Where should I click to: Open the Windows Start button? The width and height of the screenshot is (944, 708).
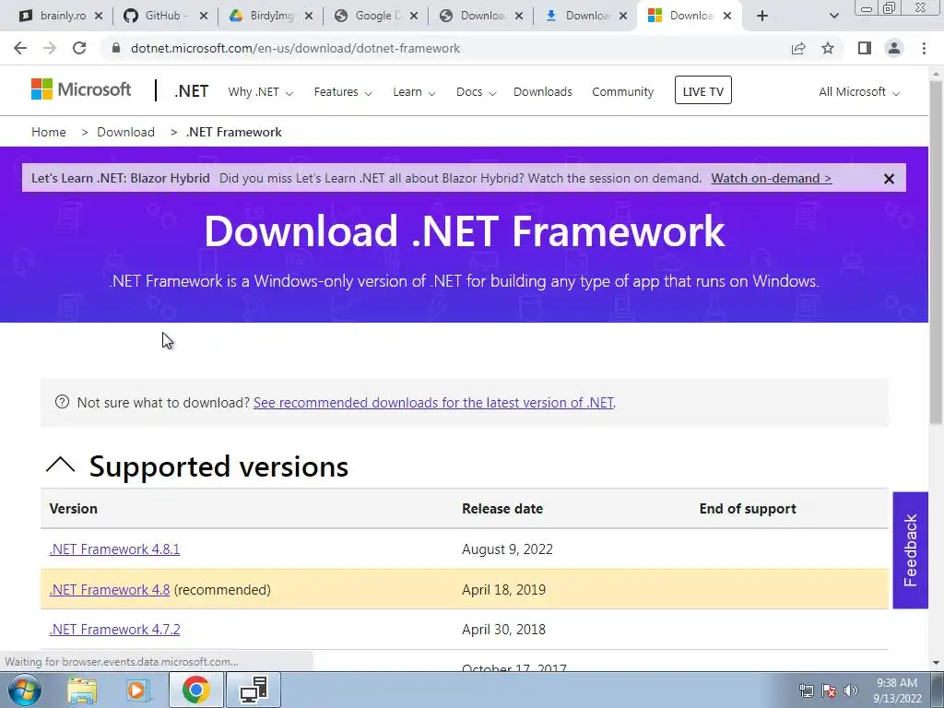pos(24,690)
